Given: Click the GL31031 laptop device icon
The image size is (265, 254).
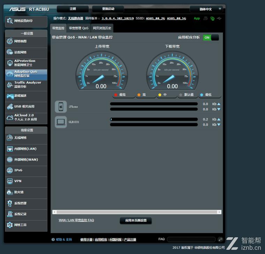Looking at the screenshot, I should tap(61, 122).
